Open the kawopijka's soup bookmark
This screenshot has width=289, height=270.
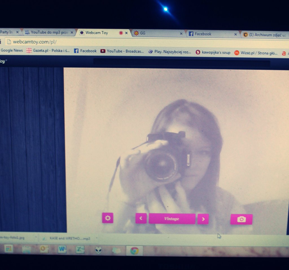pos(213,52)
